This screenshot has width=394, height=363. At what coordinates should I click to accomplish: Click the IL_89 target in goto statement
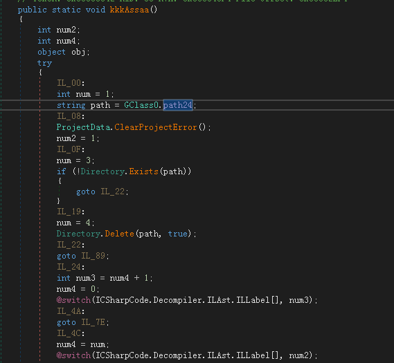(x=93, y=256)
